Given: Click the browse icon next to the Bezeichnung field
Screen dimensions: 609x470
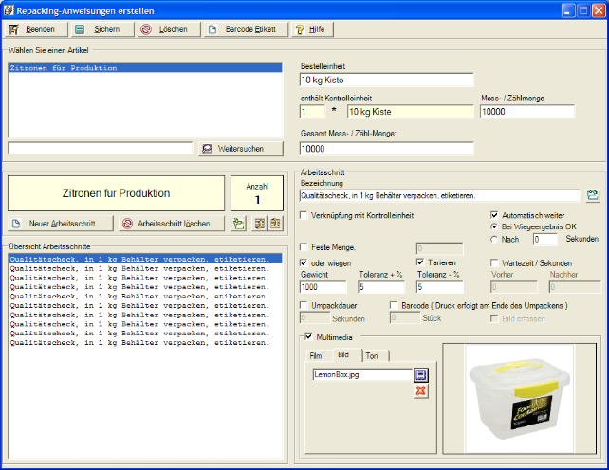Looking at the screenshot, I should pos(593,195).
